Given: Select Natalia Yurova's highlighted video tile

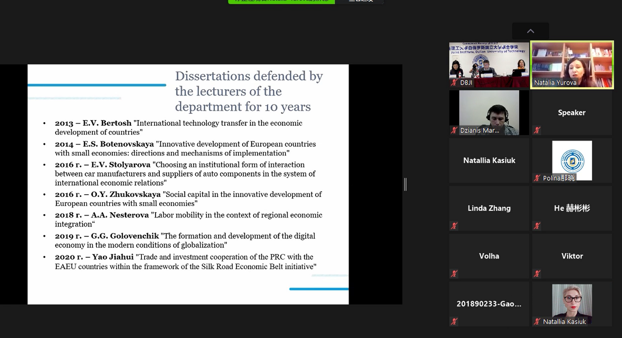Looking at the screenshot, I should 572,64.
